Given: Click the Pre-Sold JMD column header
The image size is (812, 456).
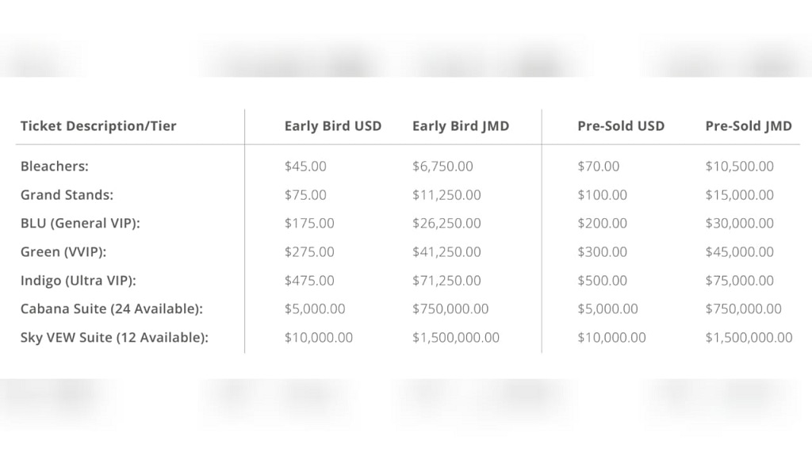Looking at the screenshot, I should click(x=749, y=126).
